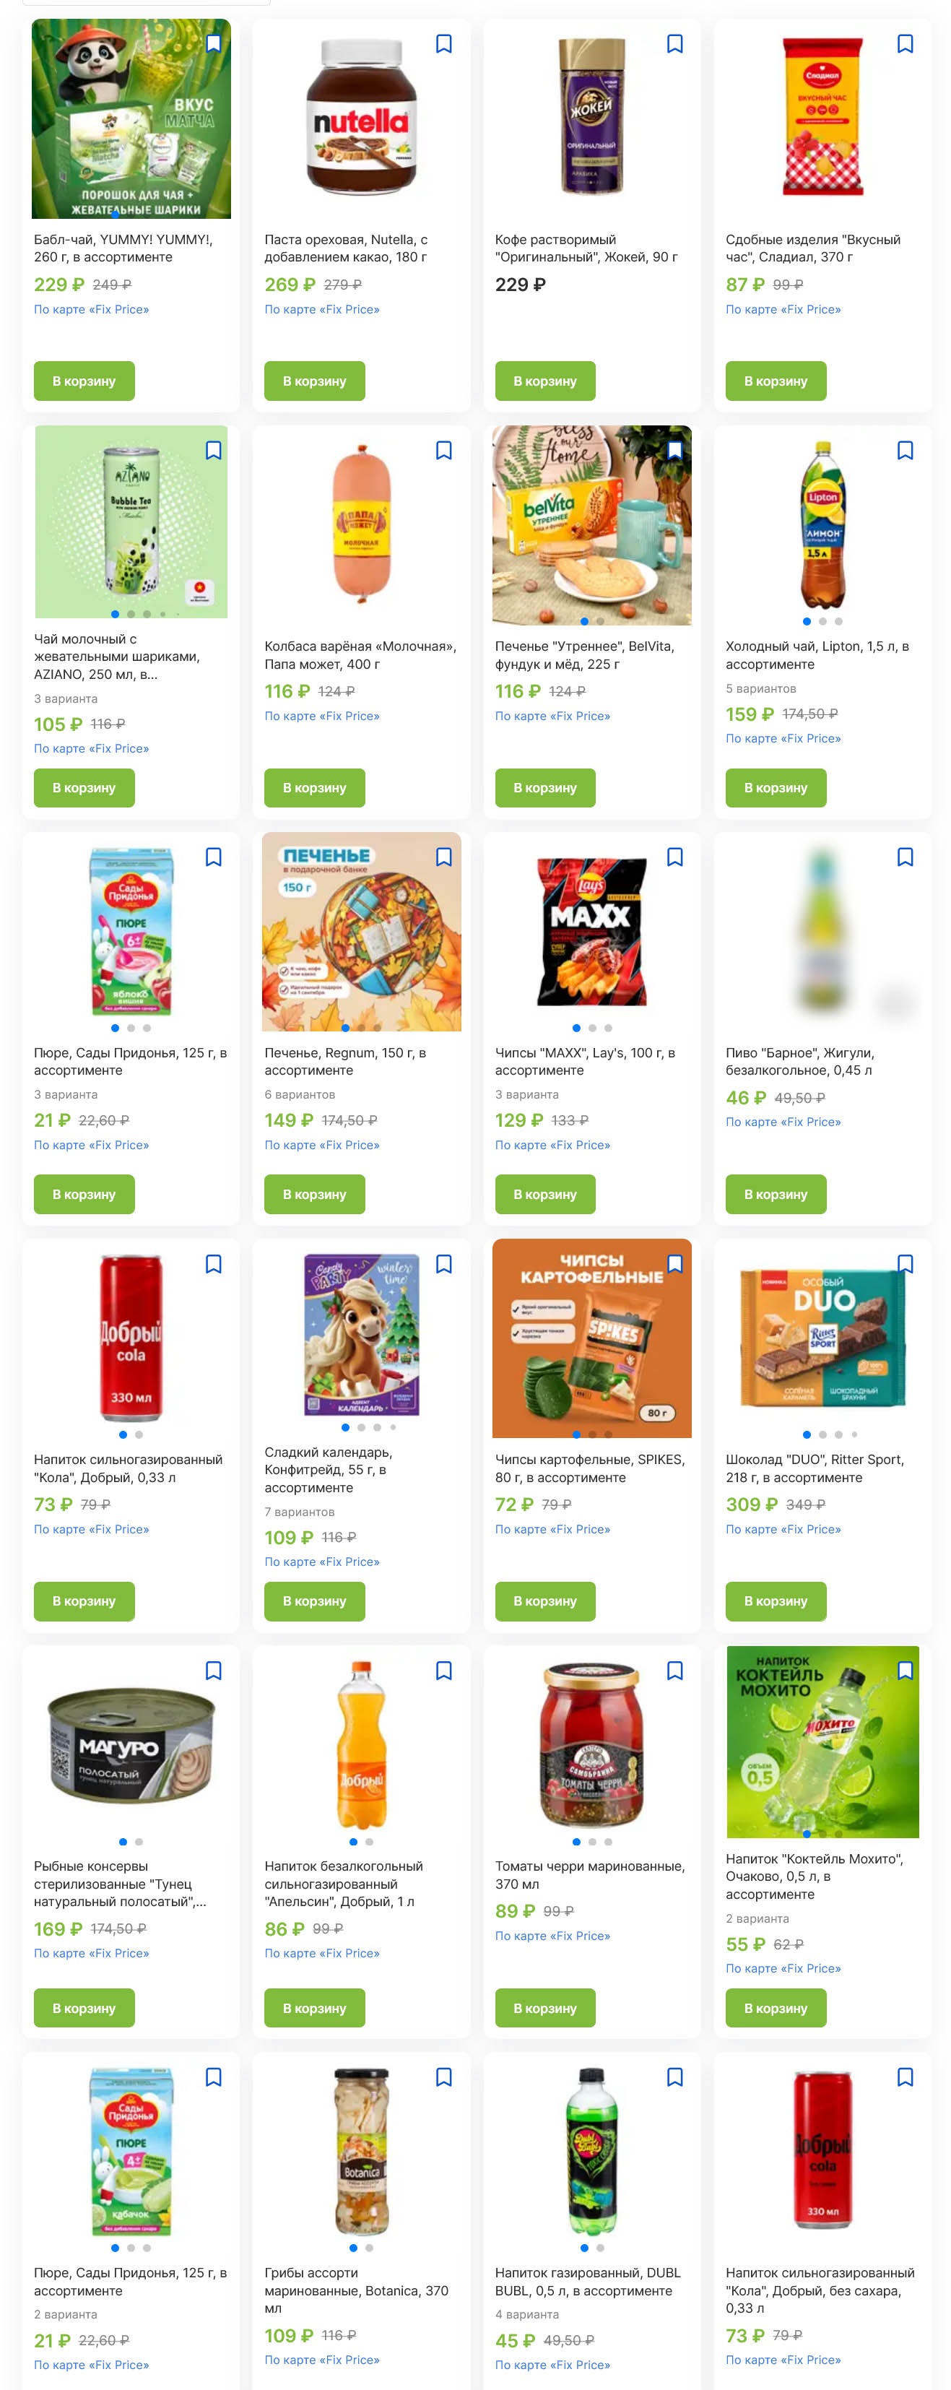Screen dimensions: 951x2390
Task: Toggle favorite on Добрый cola 0,33 л
Action: pos(214,1264)
